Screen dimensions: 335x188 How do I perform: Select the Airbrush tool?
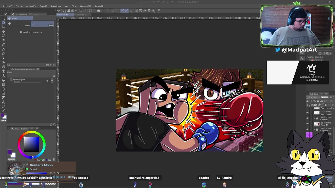[3, 62]
